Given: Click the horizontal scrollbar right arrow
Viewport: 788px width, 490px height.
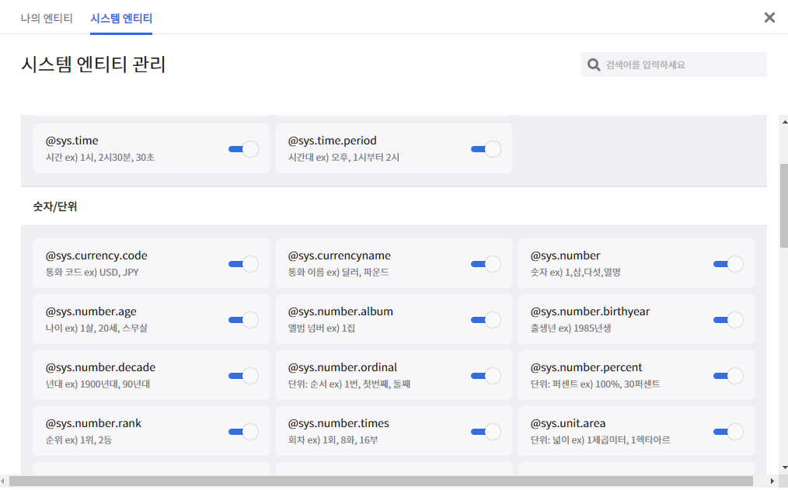Looking at the screenshot, I should (x=772, y=481).
